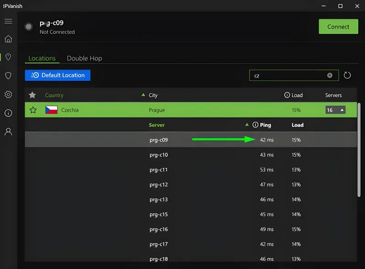This screenshot has height=269, width=365.
Task: Select the Czechia Prague row
Action: coord(191,110)
